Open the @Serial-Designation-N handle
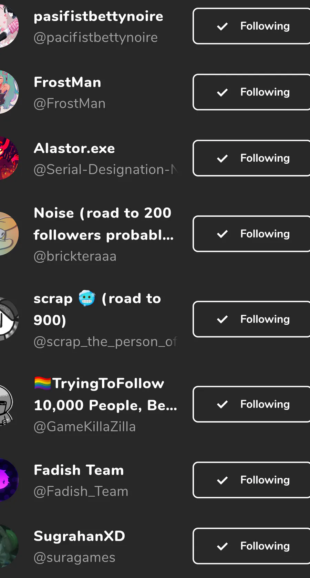310x578 pixels. [105, 170]
